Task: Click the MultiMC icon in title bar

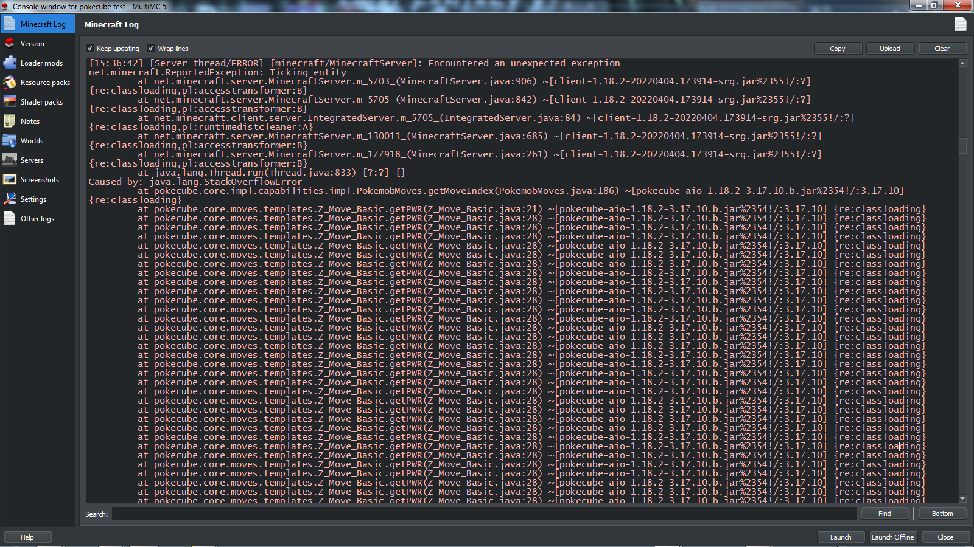Action: click(5, 6)
